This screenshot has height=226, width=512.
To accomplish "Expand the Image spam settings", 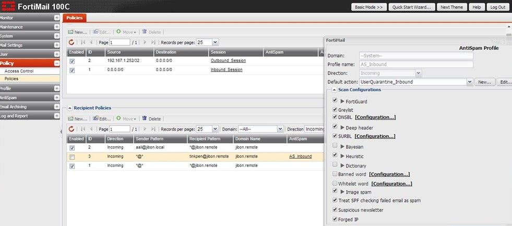I will click(x=342, y=192).
